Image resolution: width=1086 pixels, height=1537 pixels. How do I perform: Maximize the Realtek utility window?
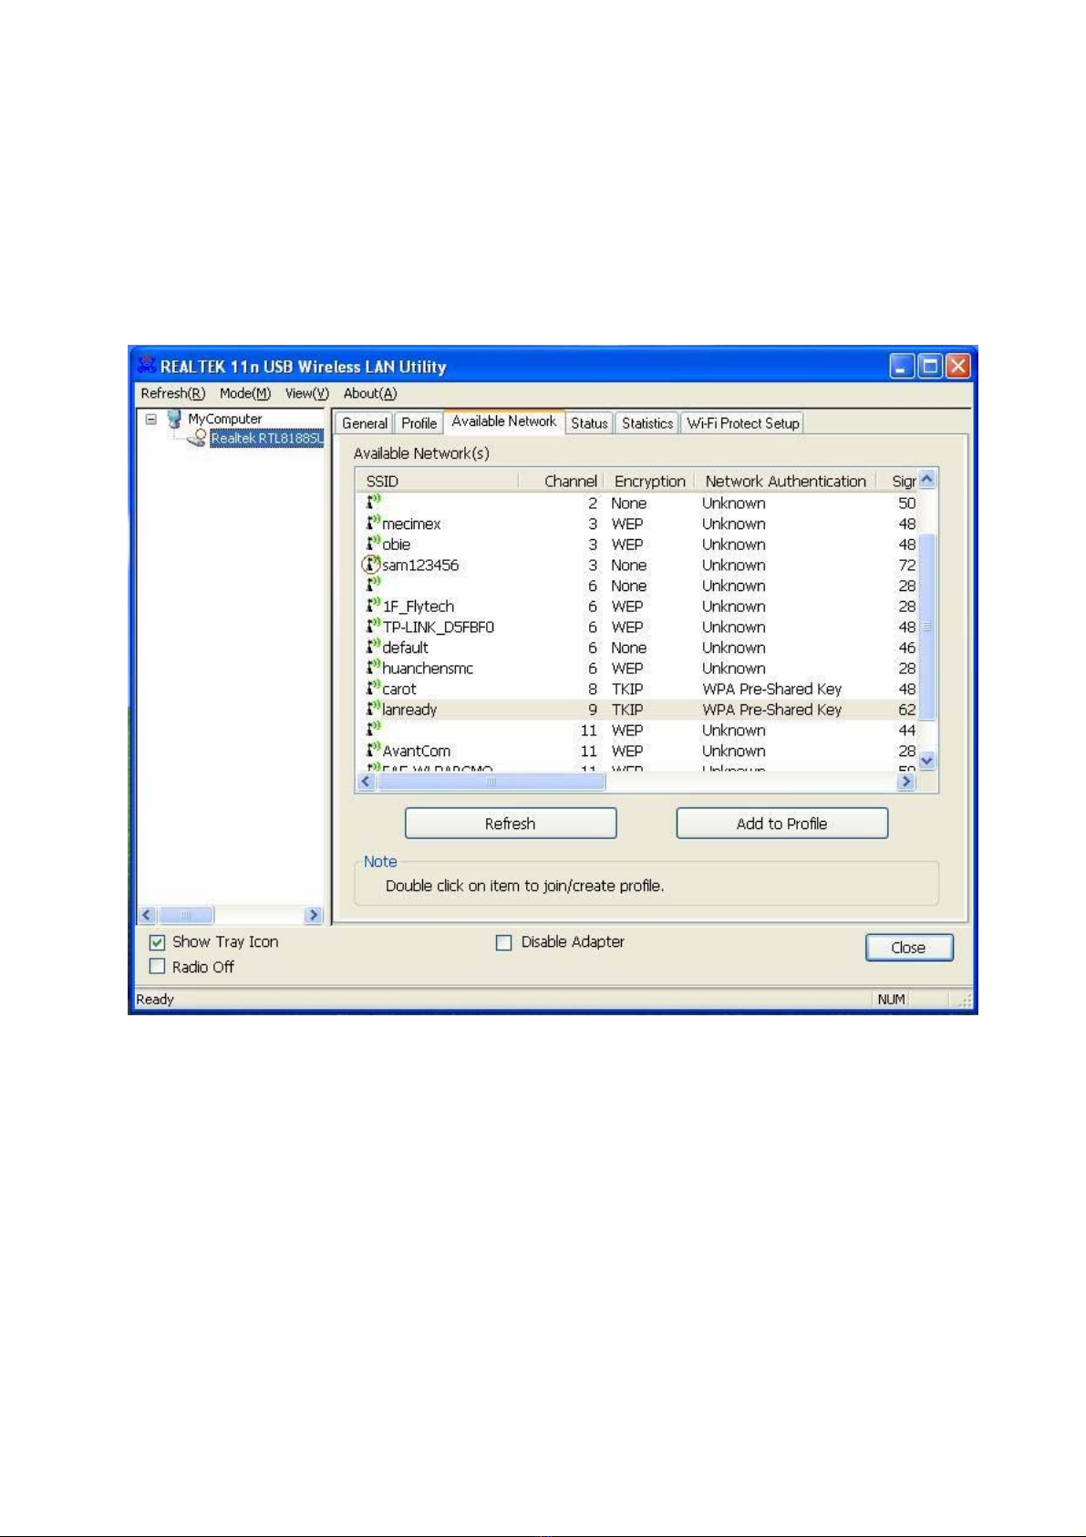930,367
